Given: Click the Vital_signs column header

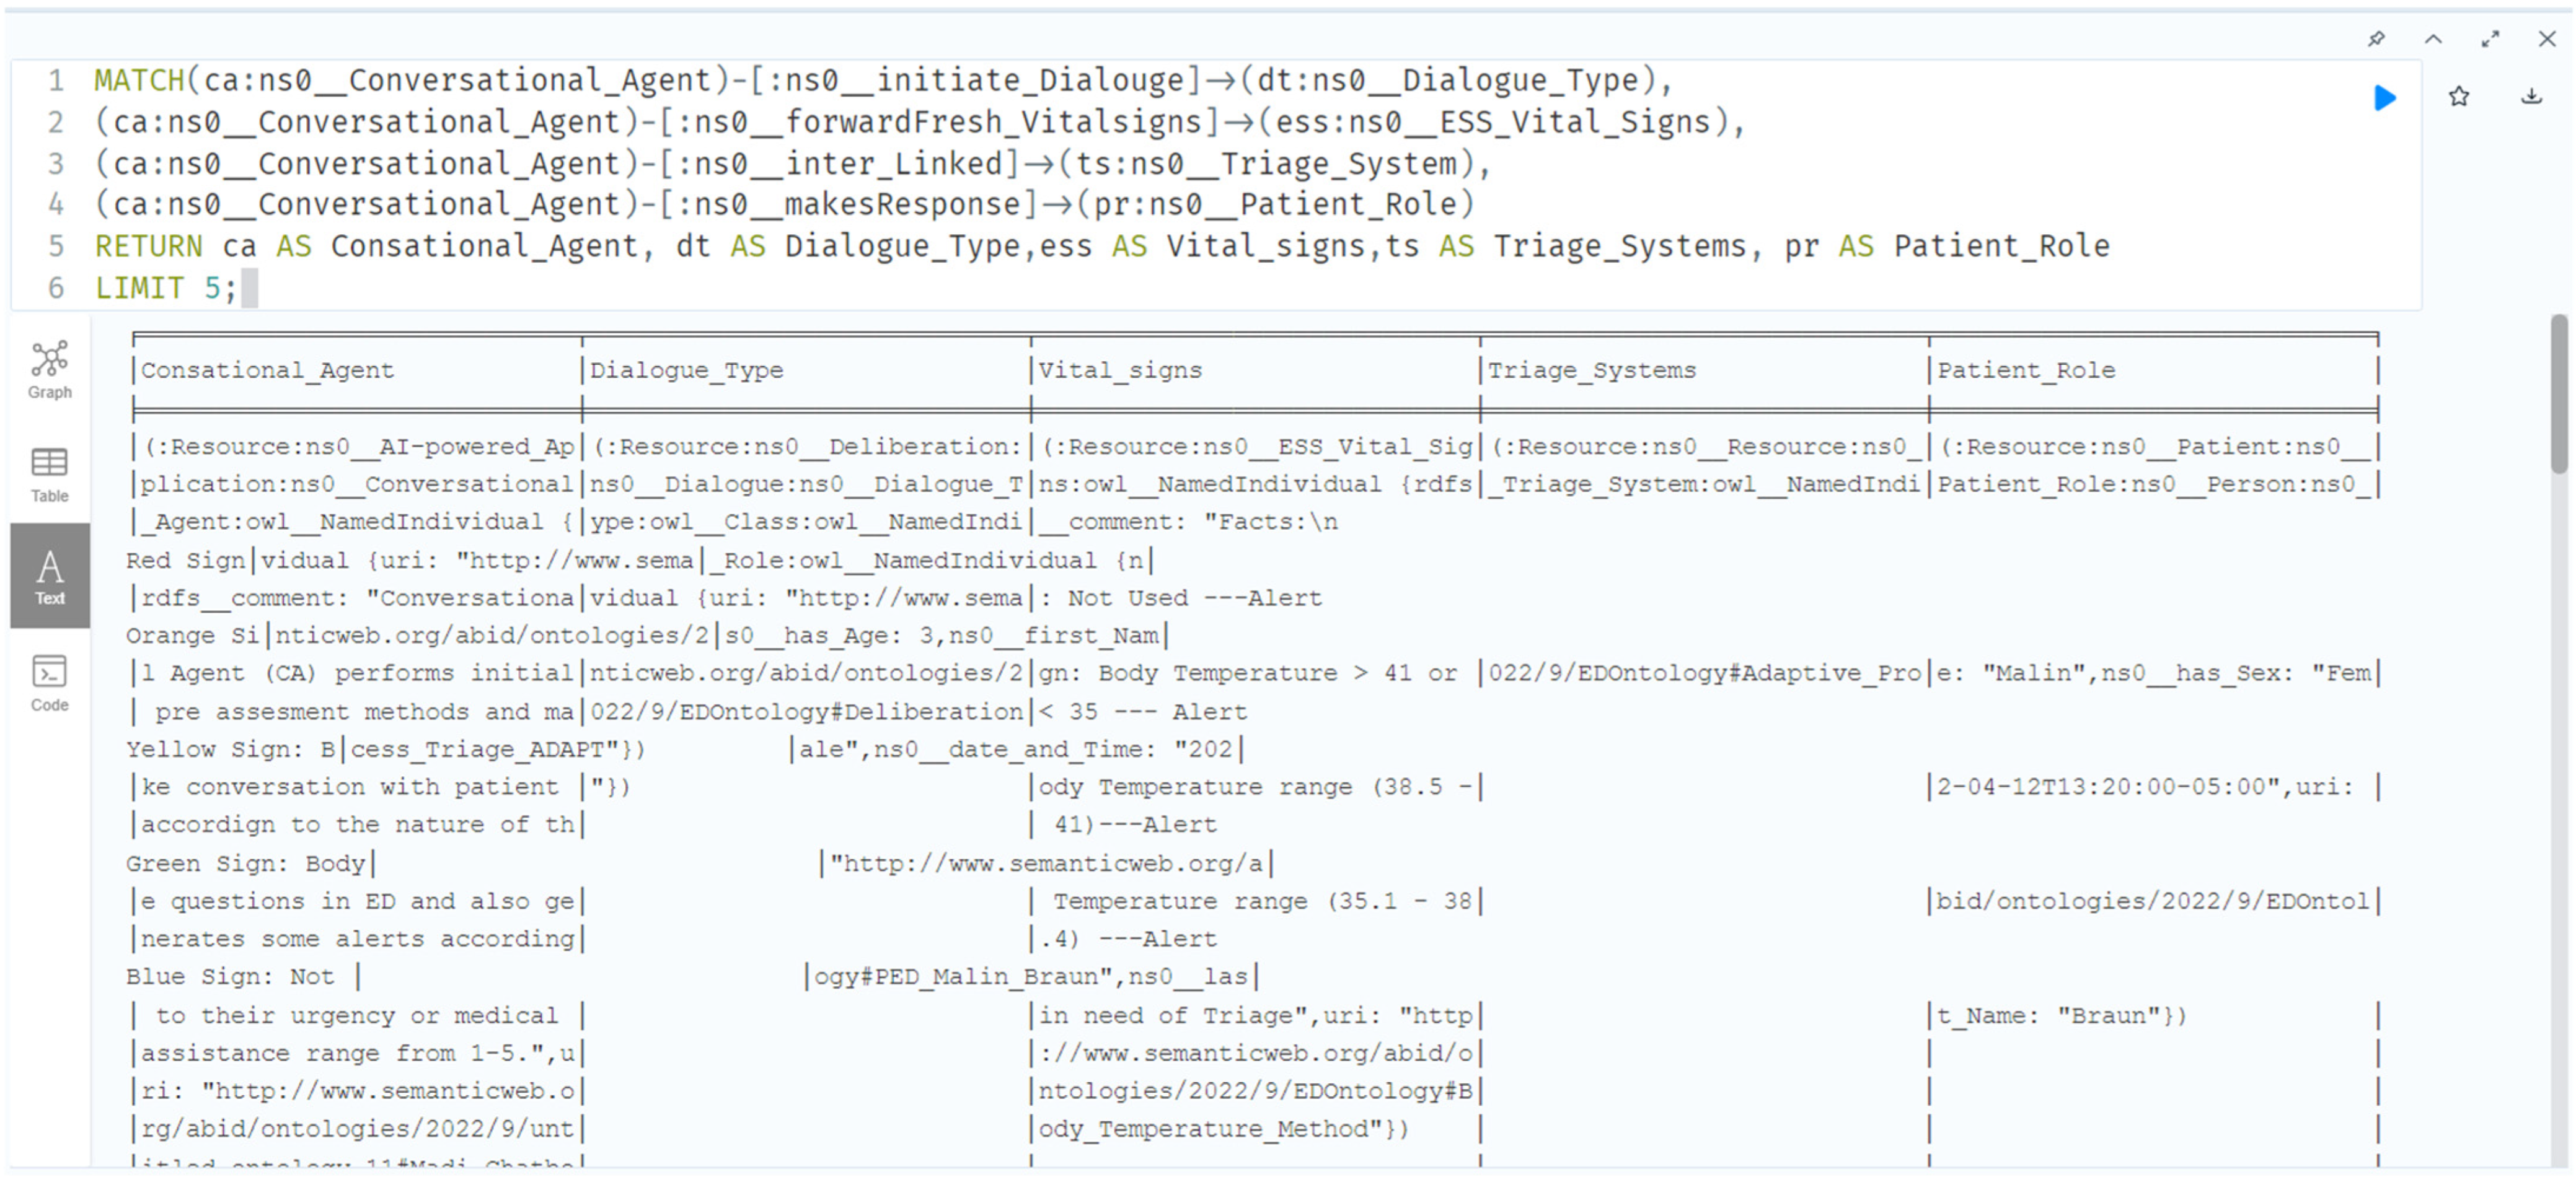Looking at the screenshot, I should [x=1120, y=370].
